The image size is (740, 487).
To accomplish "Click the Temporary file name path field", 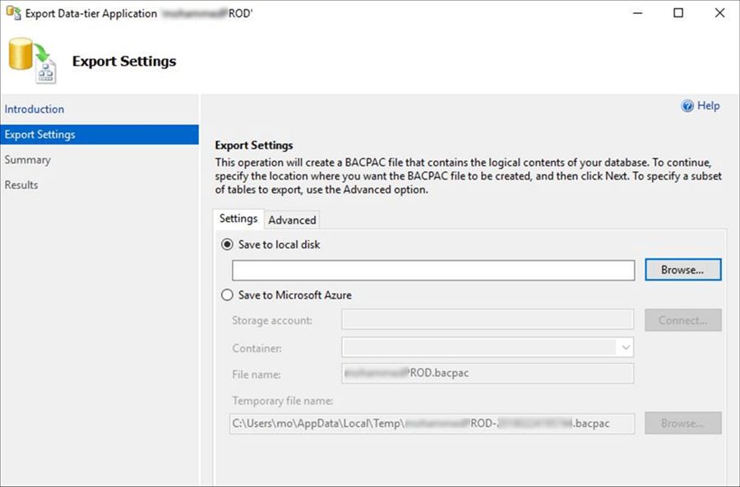I will click(432, 423).
